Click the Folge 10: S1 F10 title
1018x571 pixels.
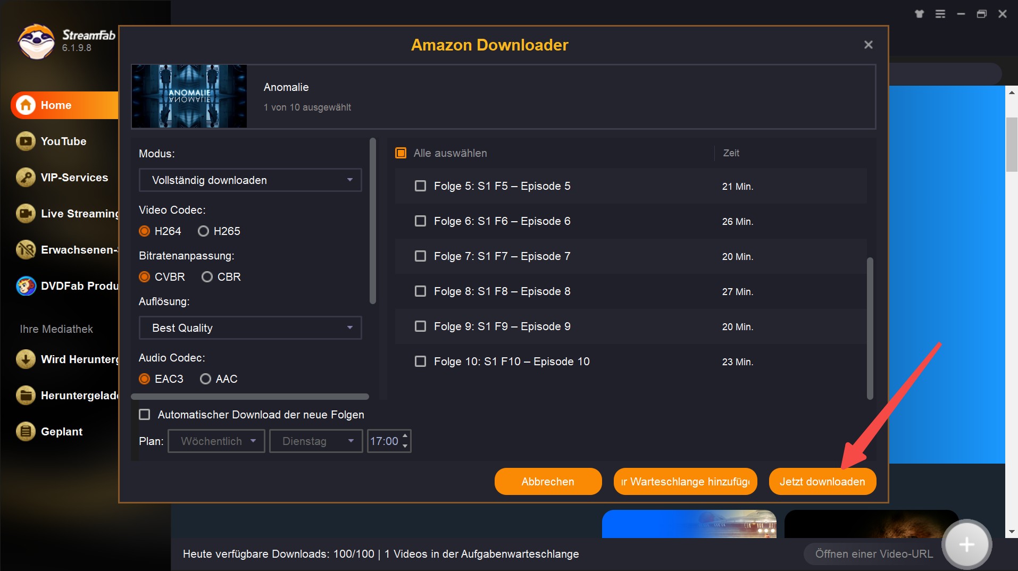click(x=512, y=362)
